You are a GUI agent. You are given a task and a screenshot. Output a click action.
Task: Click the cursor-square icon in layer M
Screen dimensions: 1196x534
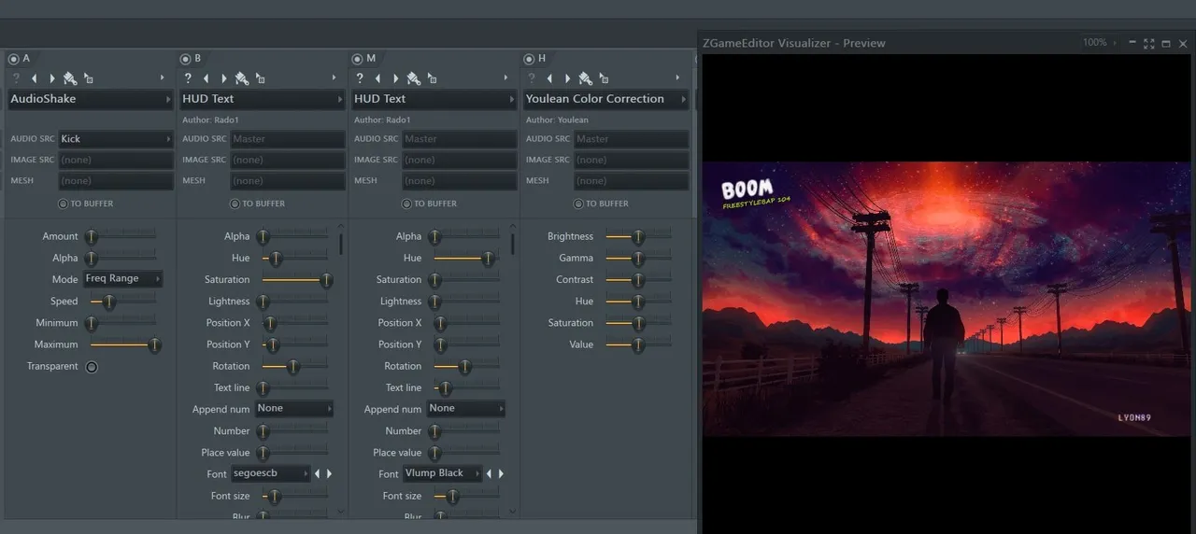point(432,78)
